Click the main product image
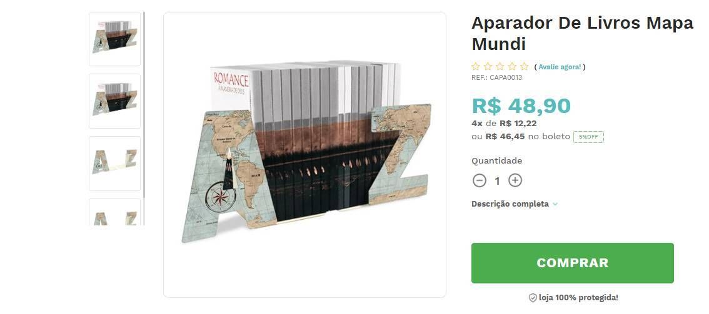The image size is (709, 314). (x=304, y=155)
